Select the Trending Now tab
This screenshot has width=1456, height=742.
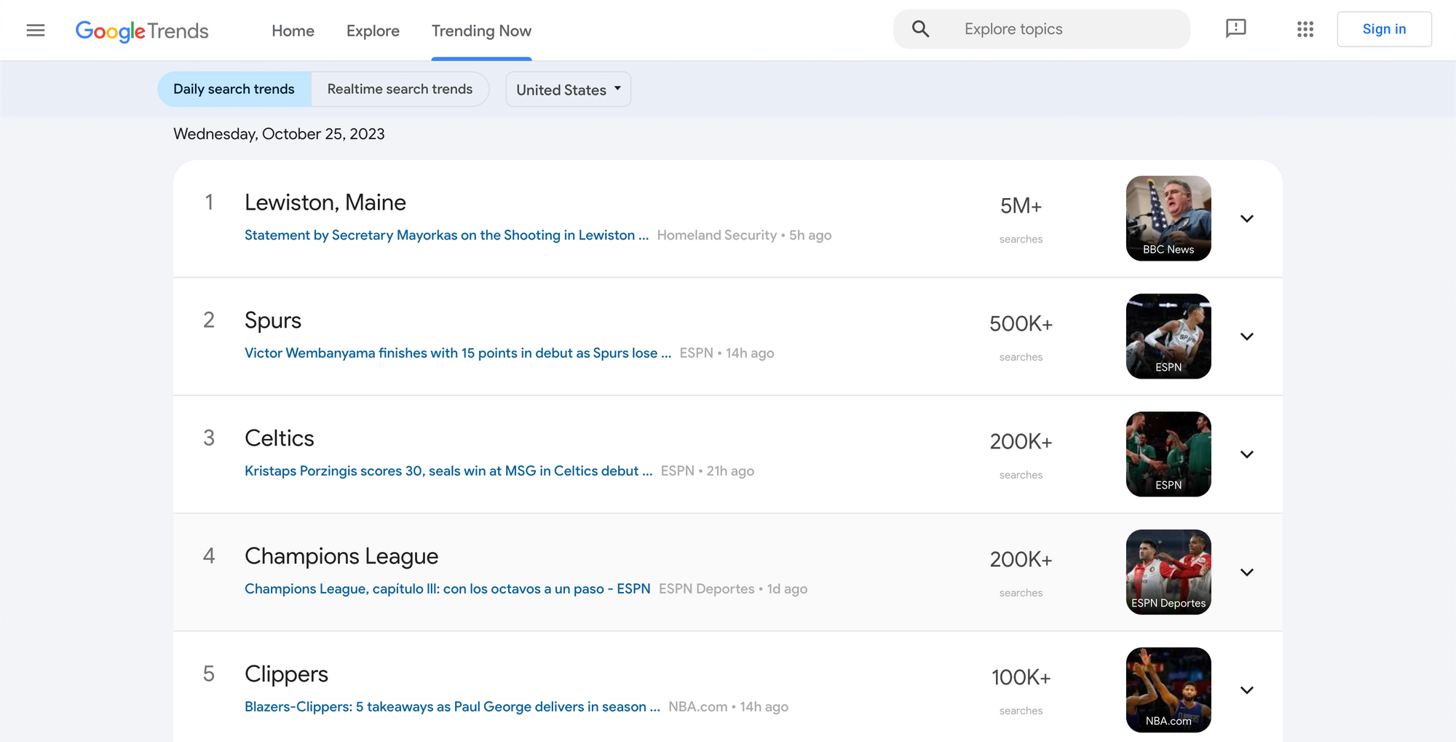pos(481,31)
